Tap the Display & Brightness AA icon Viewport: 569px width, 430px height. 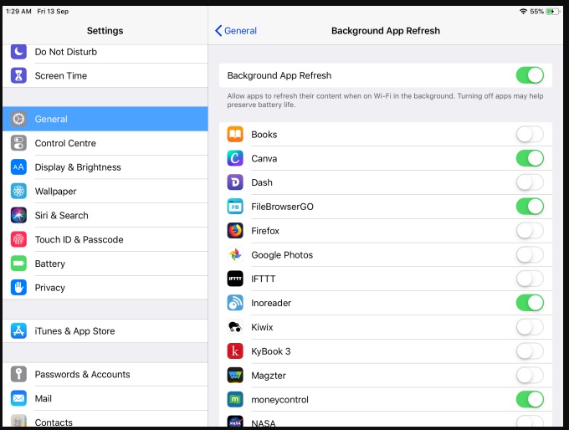pyautogui.click(x=18, y=167)
